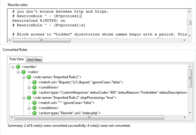Switch to the Xml View tab
This screenshot has height=135, width=196.
point(34,59)
